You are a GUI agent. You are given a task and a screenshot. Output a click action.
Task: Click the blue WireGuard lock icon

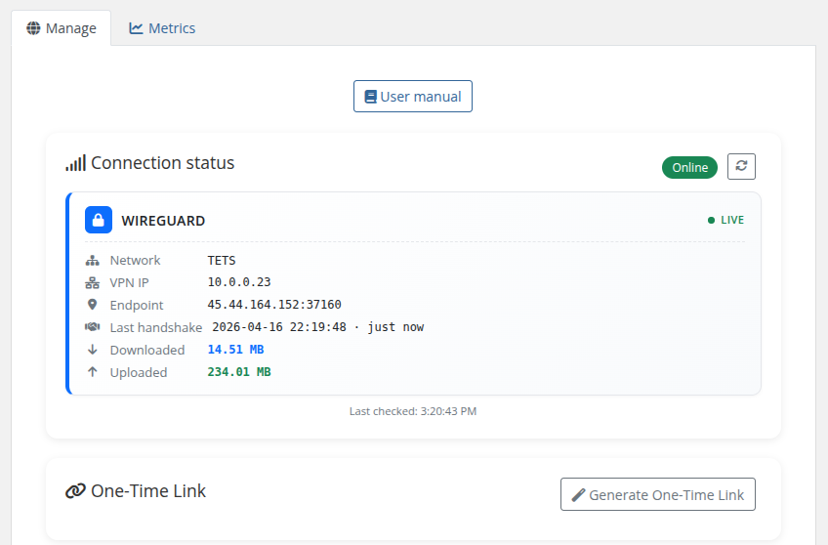click(99, 220)
